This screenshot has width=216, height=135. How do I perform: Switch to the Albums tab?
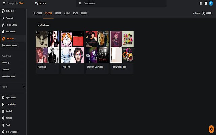click(x=67, y=13)
